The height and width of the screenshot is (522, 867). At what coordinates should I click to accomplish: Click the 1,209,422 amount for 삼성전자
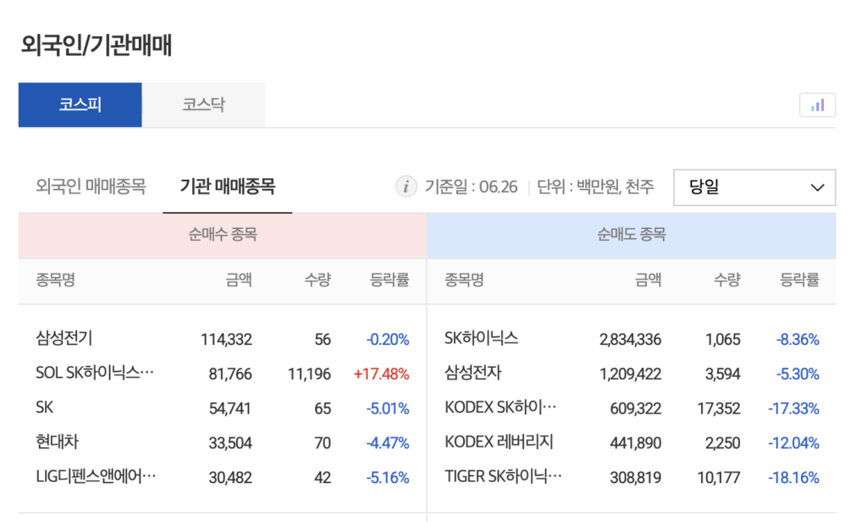[x=630, y=375]
